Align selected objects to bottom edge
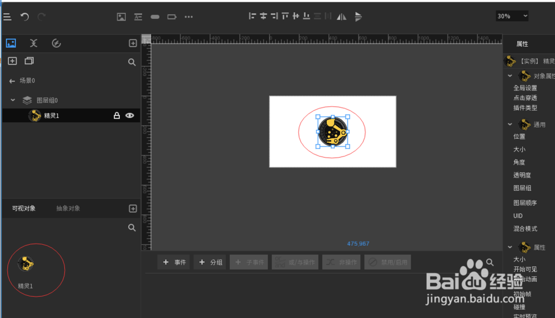555x318 pixels. [x=306, y=16]
